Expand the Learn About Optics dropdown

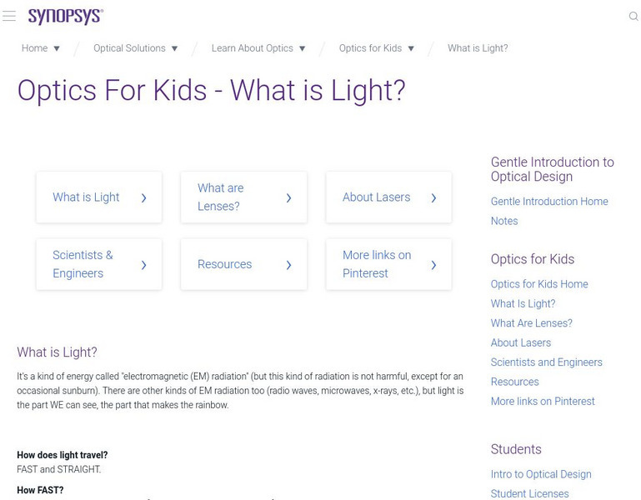pos(302,48)
